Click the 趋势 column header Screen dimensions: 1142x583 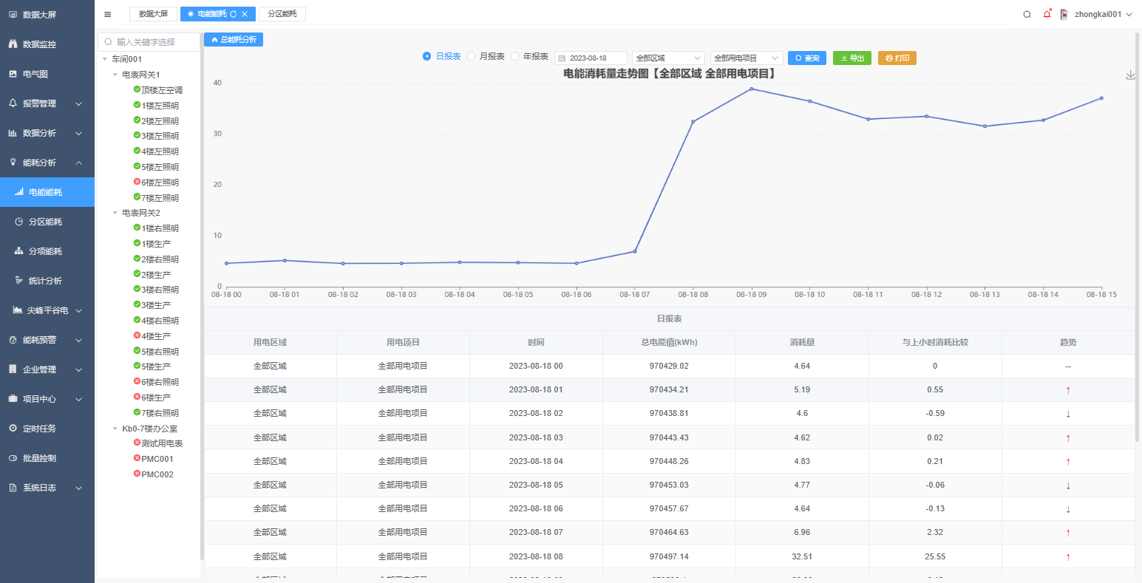1068,342
